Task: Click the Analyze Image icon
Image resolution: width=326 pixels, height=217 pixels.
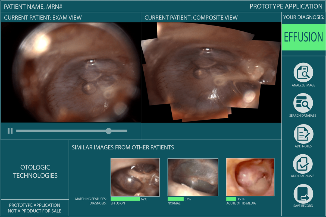Action: pyautogui.click(x=303, y=72)
